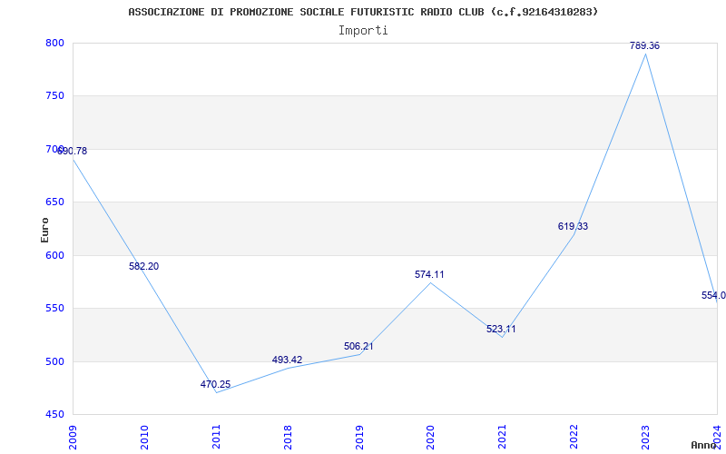Select the 550 y-axis tick label
The height and width of the screenshot is (454, 726).
point(54,308)
